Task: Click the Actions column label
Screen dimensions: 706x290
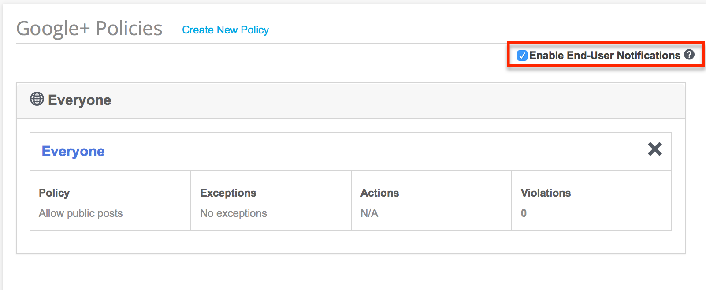Action: click(380, 193)
